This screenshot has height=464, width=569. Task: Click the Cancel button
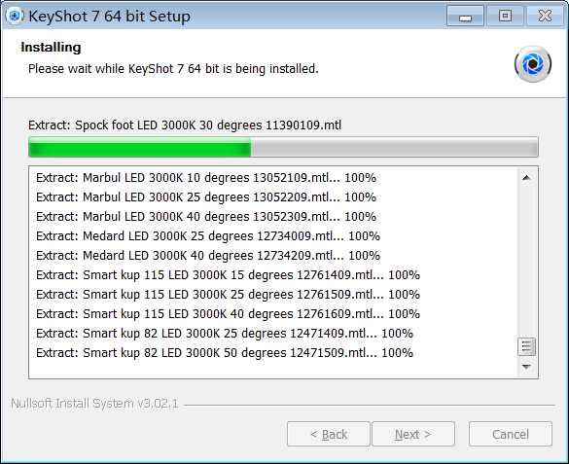[x=511, y=434]
